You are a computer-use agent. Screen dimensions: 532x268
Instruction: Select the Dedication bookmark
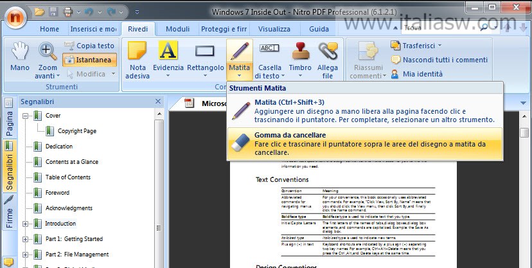pyautogui.click(x=59, y=147)
